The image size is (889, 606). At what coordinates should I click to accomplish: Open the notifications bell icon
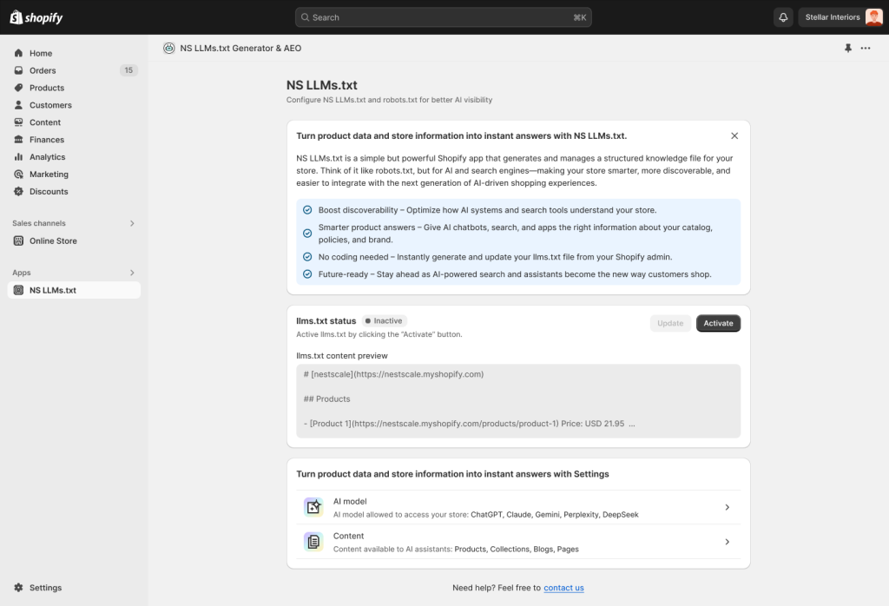point(782,16)
